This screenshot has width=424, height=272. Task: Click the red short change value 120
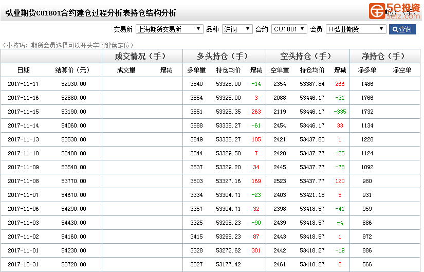pos(340,181)
